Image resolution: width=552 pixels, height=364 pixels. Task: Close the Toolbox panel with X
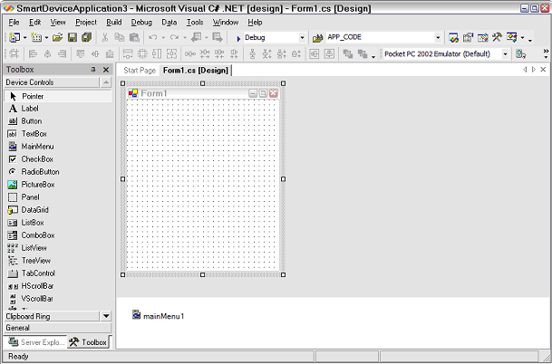(106, 70)
